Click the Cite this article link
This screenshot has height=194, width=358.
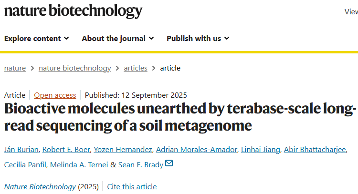(132, 186)
